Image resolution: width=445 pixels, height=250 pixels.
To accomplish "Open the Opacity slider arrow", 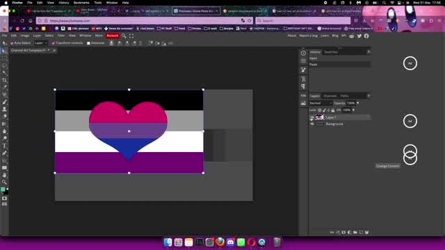I will (x=358, y=103).
